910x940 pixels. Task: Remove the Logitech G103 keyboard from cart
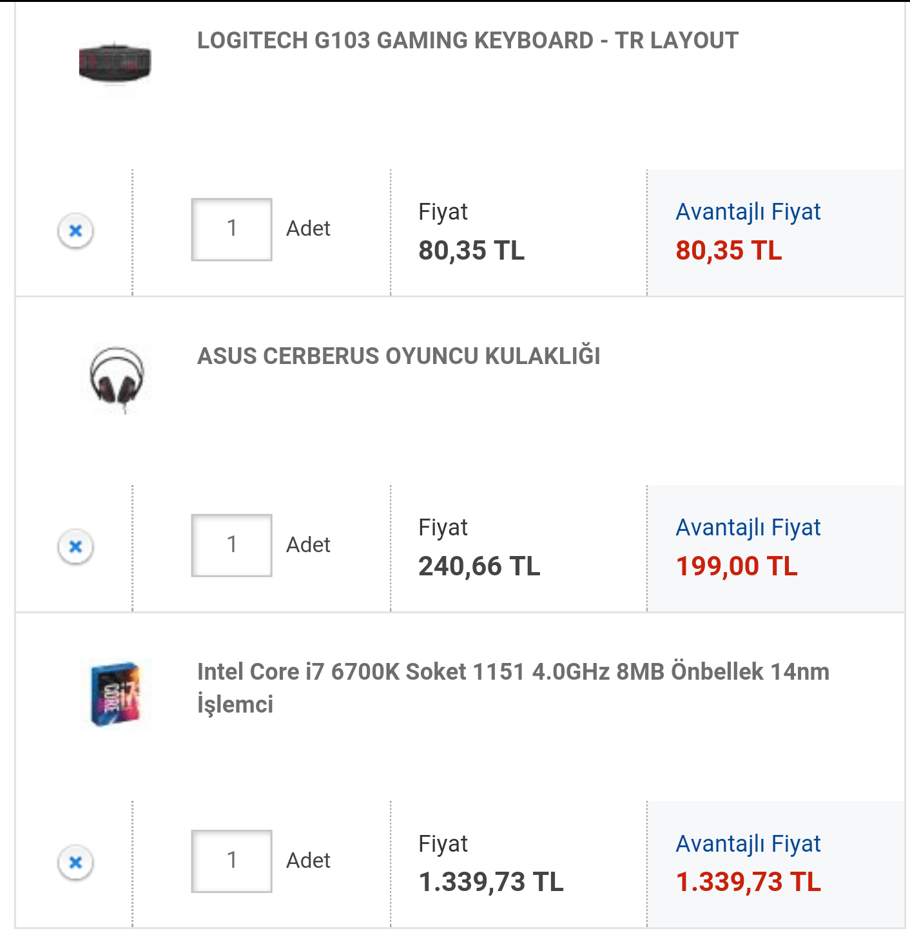pos(76,231)
